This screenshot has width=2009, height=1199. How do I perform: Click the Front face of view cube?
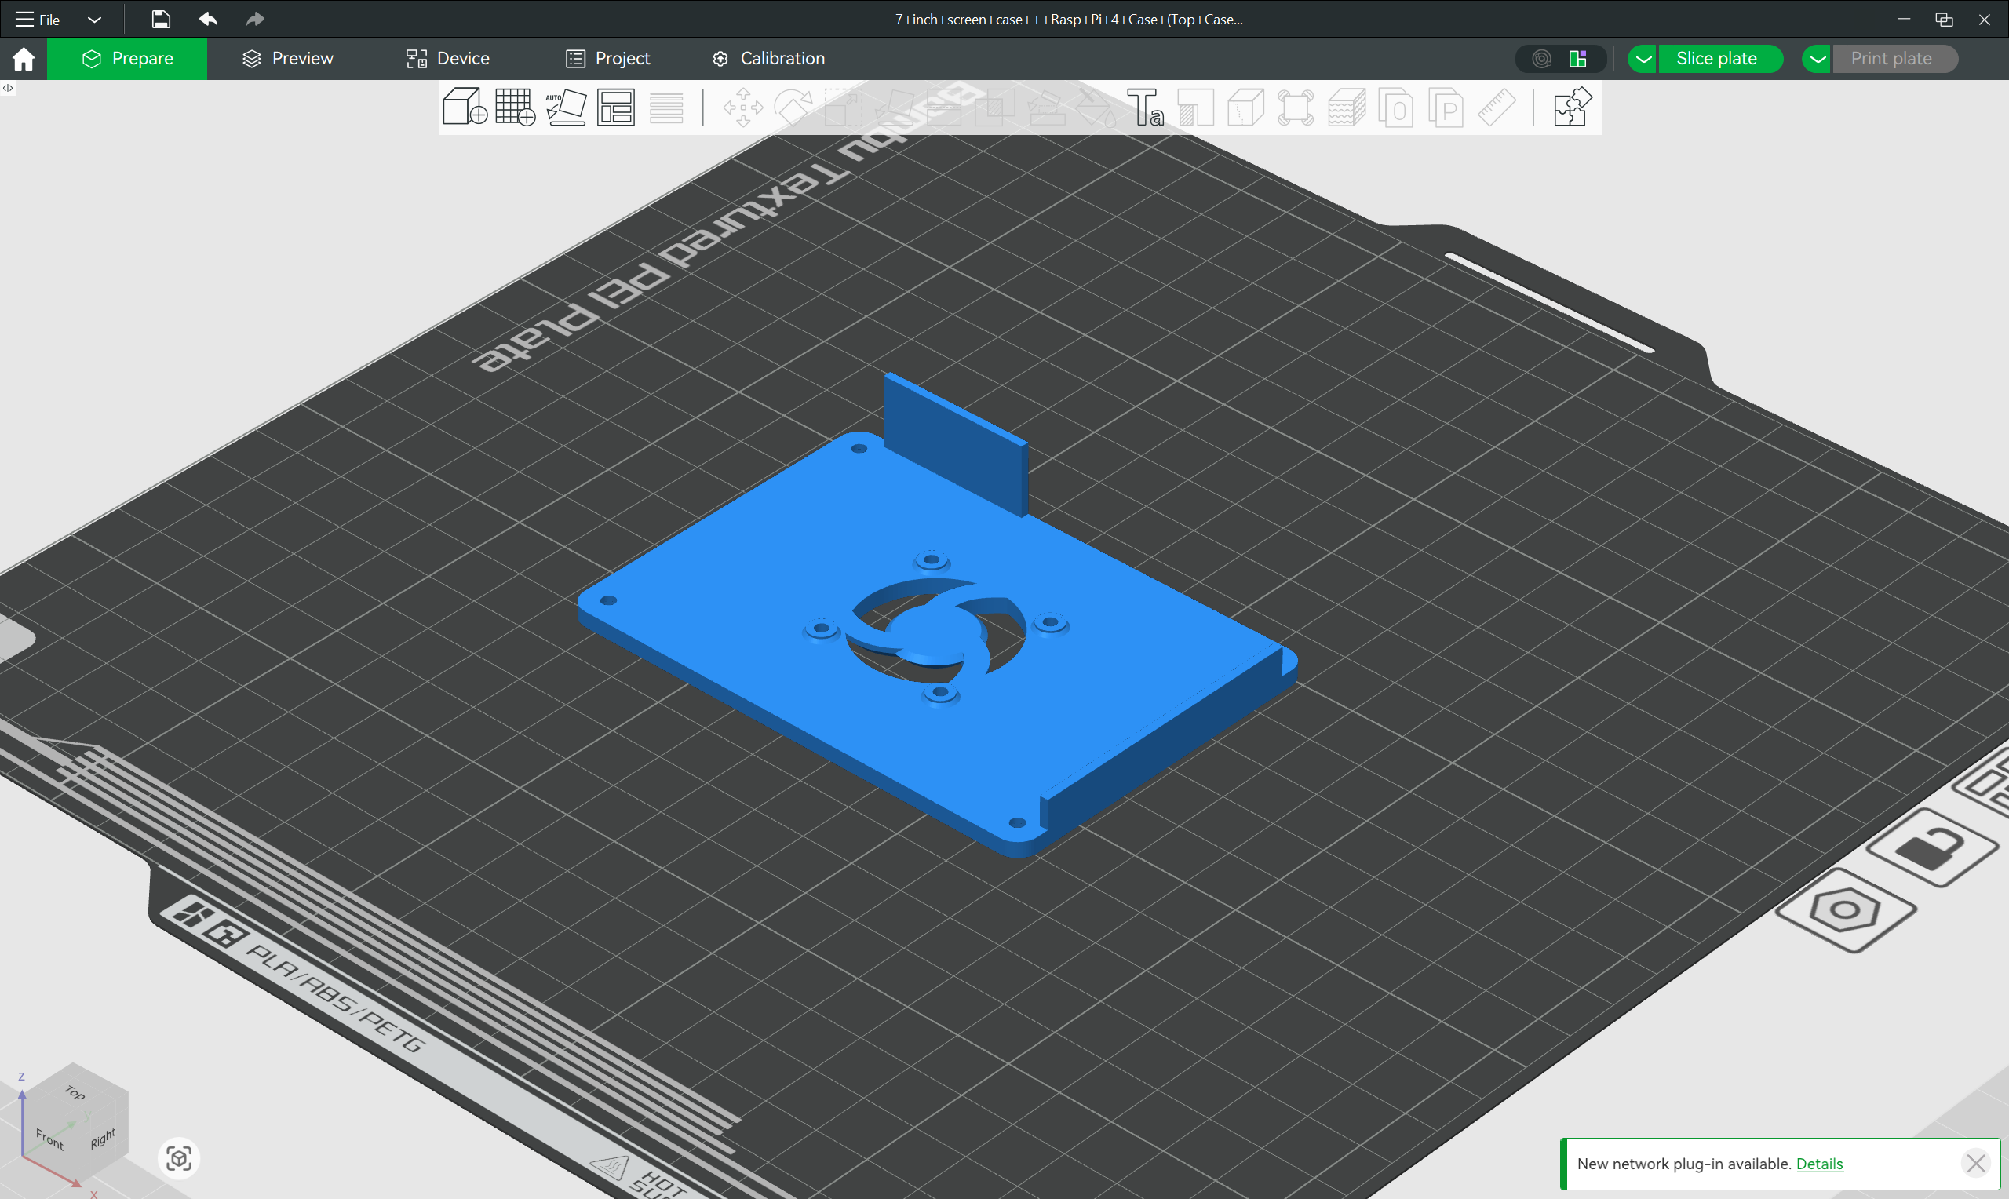coord(49,1139)
